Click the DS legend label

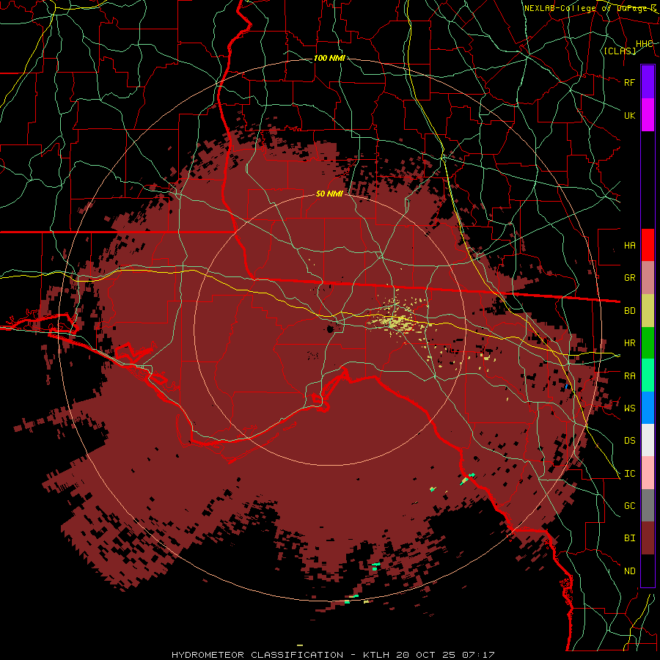point(629,441)
